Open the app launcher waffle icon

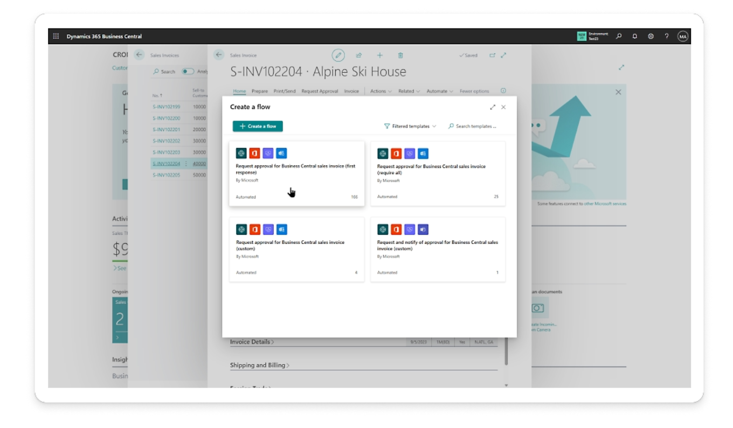56,37
